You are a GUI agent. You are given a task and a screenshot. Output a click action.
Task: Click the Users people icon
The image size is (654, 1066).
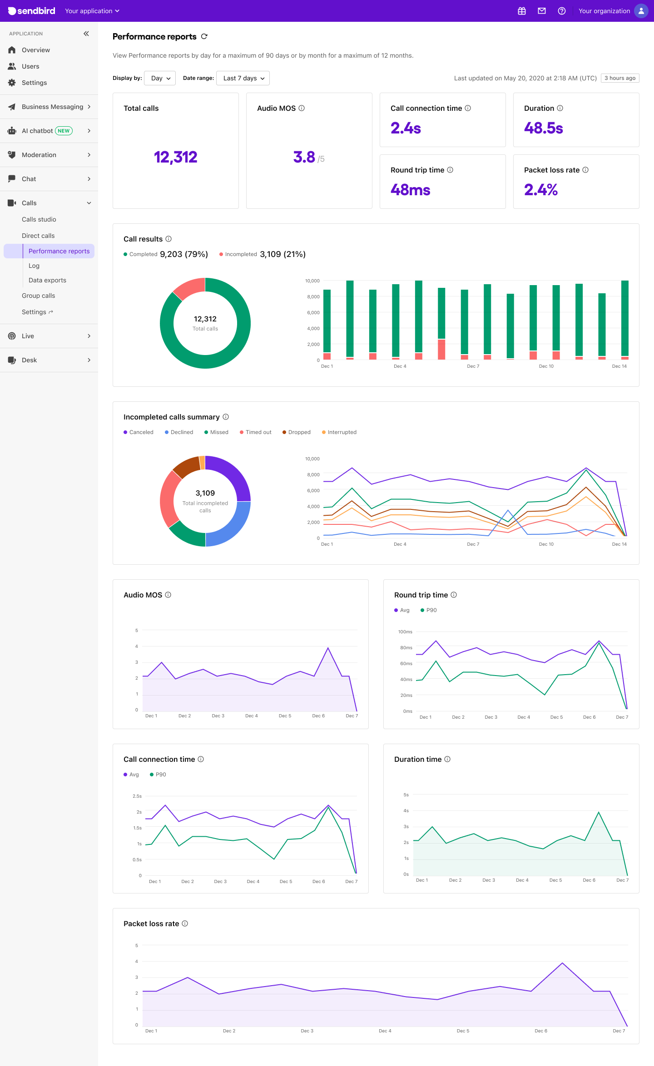coord(12,66)
